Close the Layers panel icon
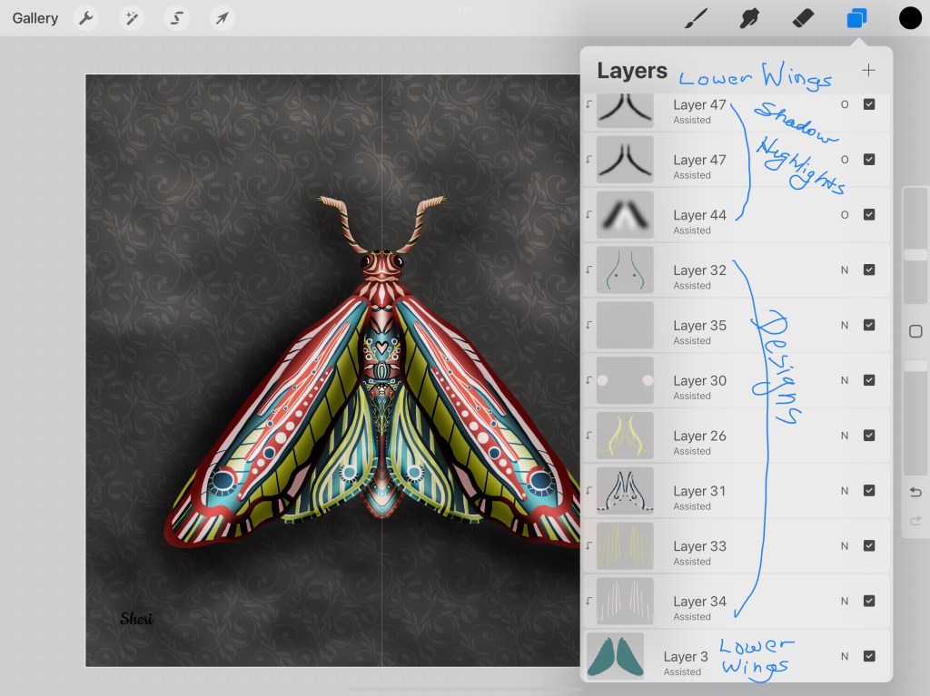The height and width of the screenshot is (696, 930). [x=856, y=18]
